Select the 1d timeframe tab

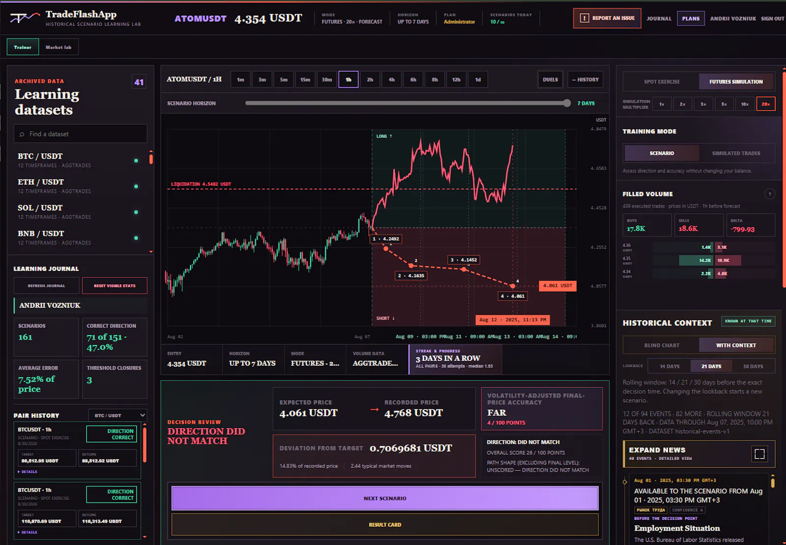tap(478, 80)
